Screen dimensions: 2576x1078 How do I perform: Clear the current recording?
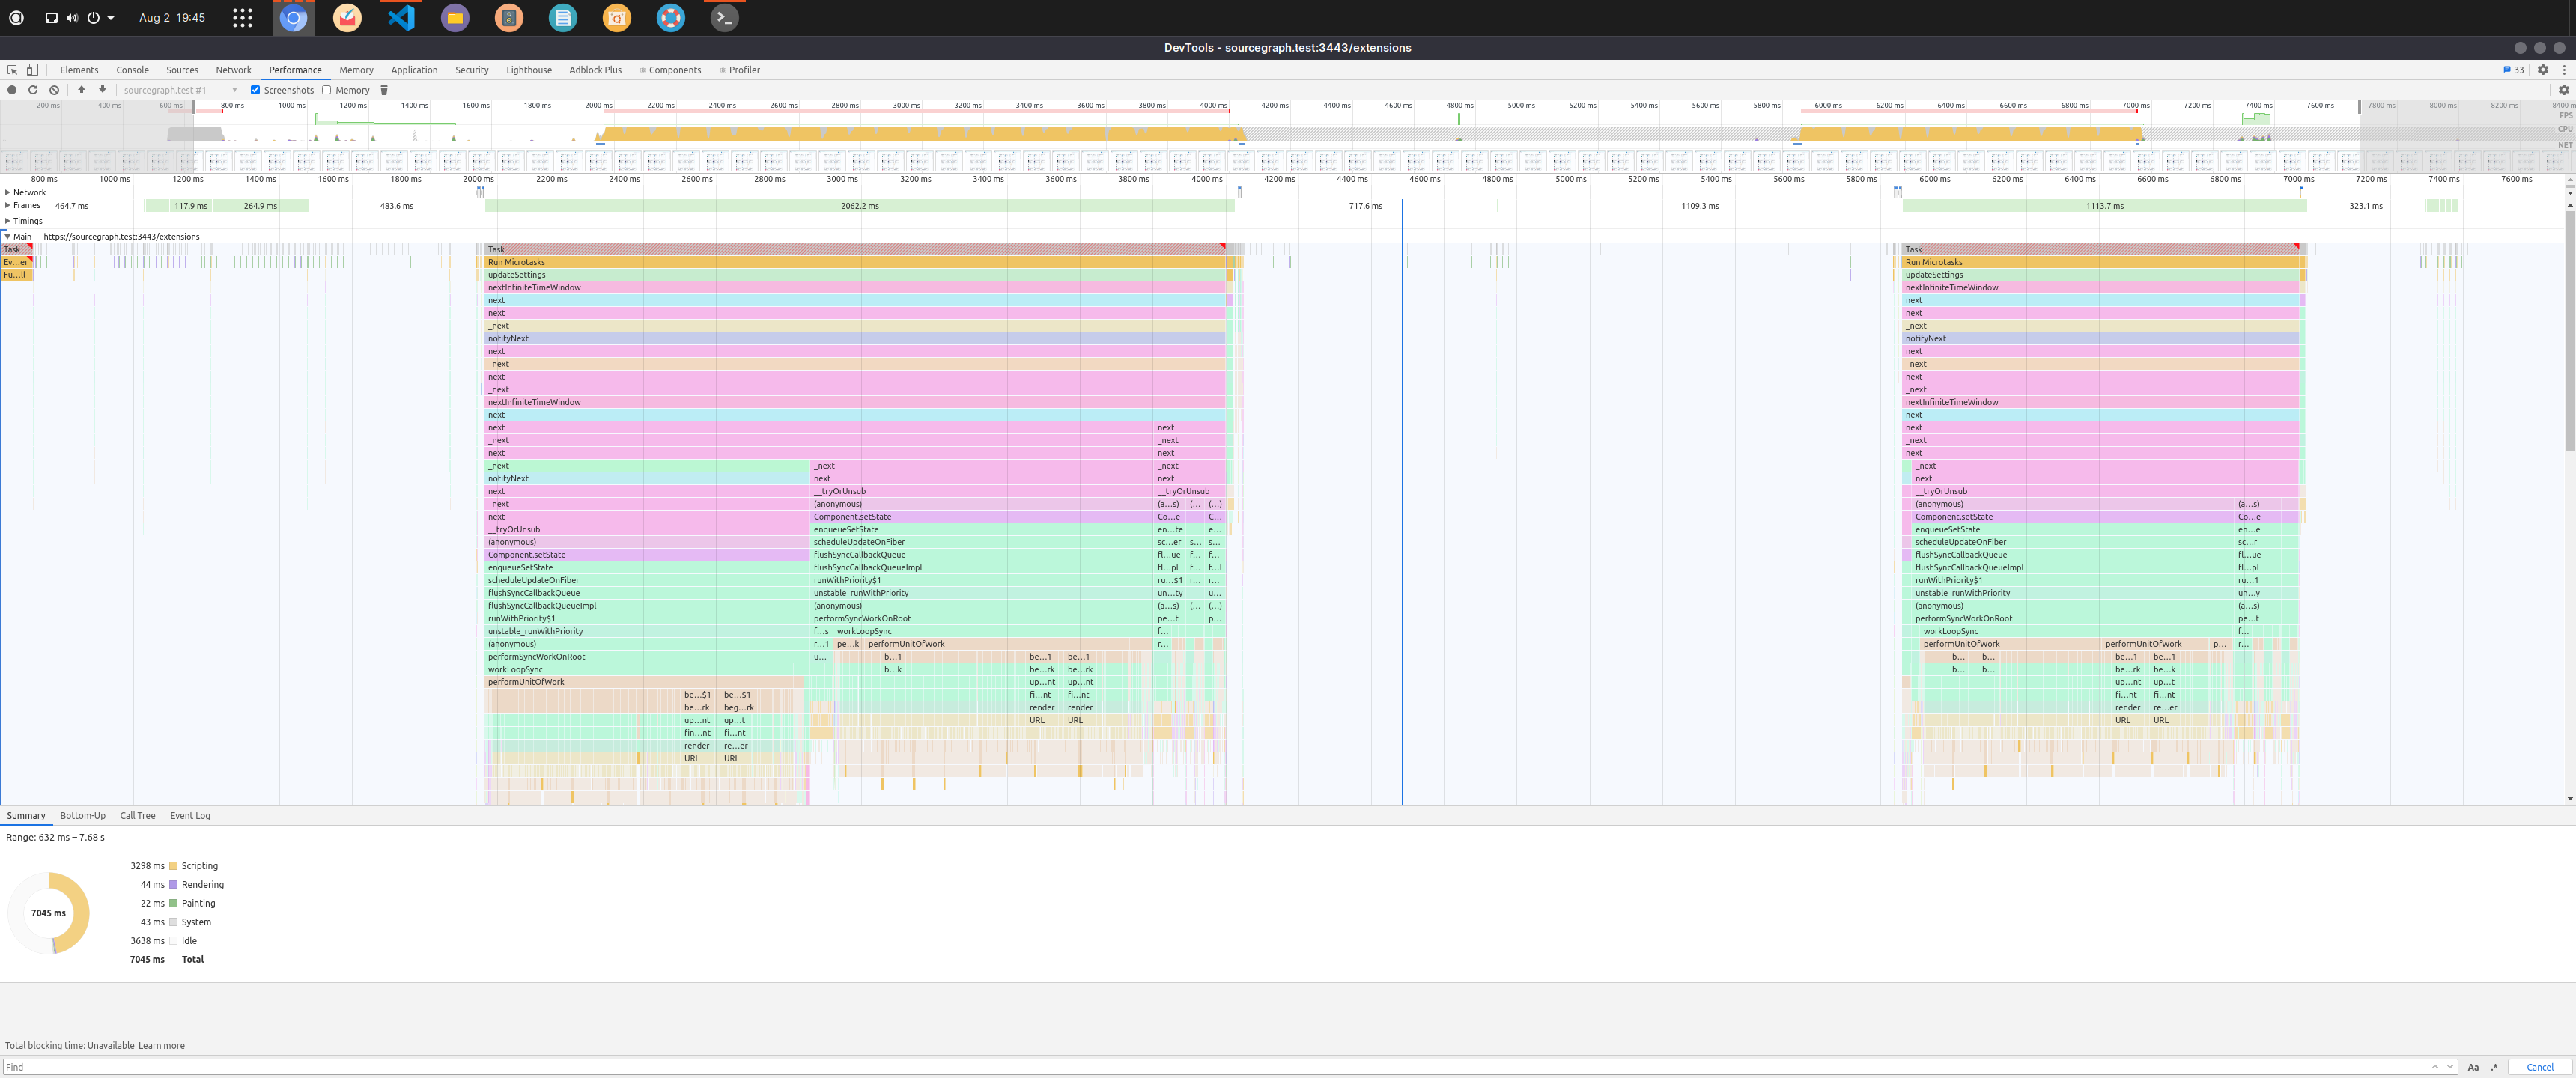point(54,90)
